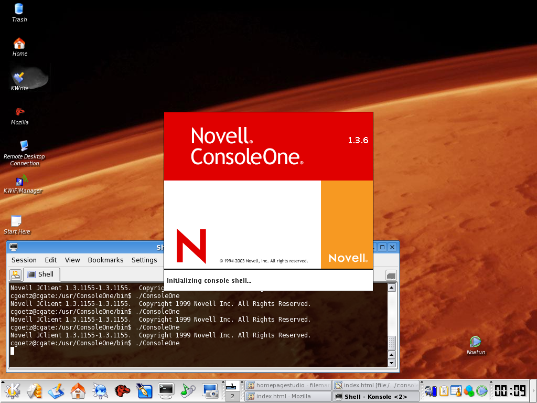Click the green play tray icon
The image size is (537, 403).
click(x=481, y=391)
